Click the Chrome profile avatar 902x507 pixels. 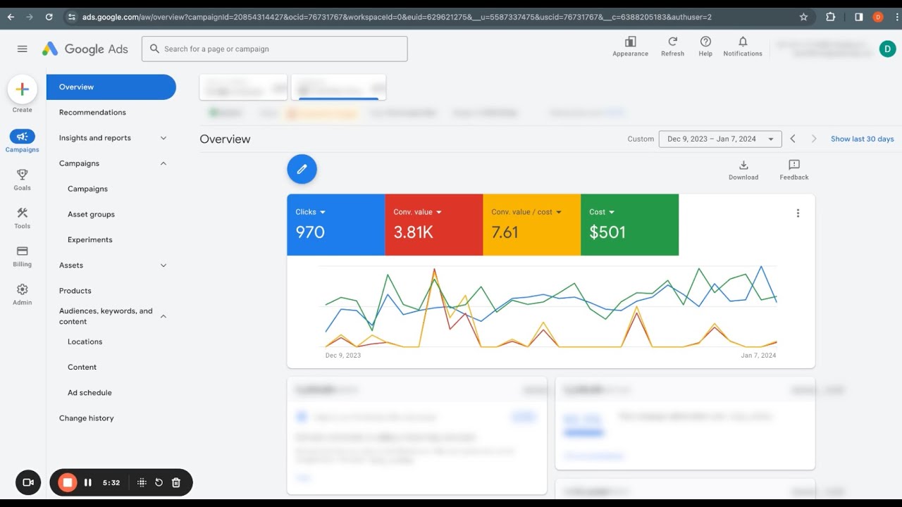[877, 17]
